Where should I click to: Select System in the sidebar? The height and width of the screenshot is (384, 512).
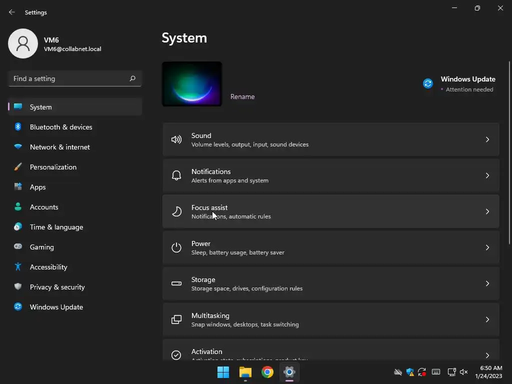[75, 107]
